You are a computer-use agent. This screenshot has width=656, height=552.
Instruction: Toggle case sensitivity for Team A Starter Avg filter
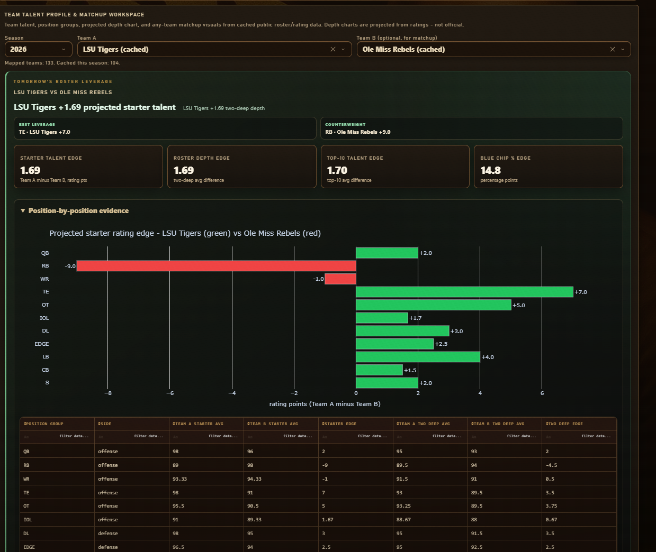coord(176,437)
